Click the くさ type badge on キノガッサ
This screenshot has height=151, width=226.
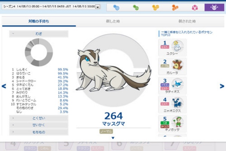[x=165, y=123]
